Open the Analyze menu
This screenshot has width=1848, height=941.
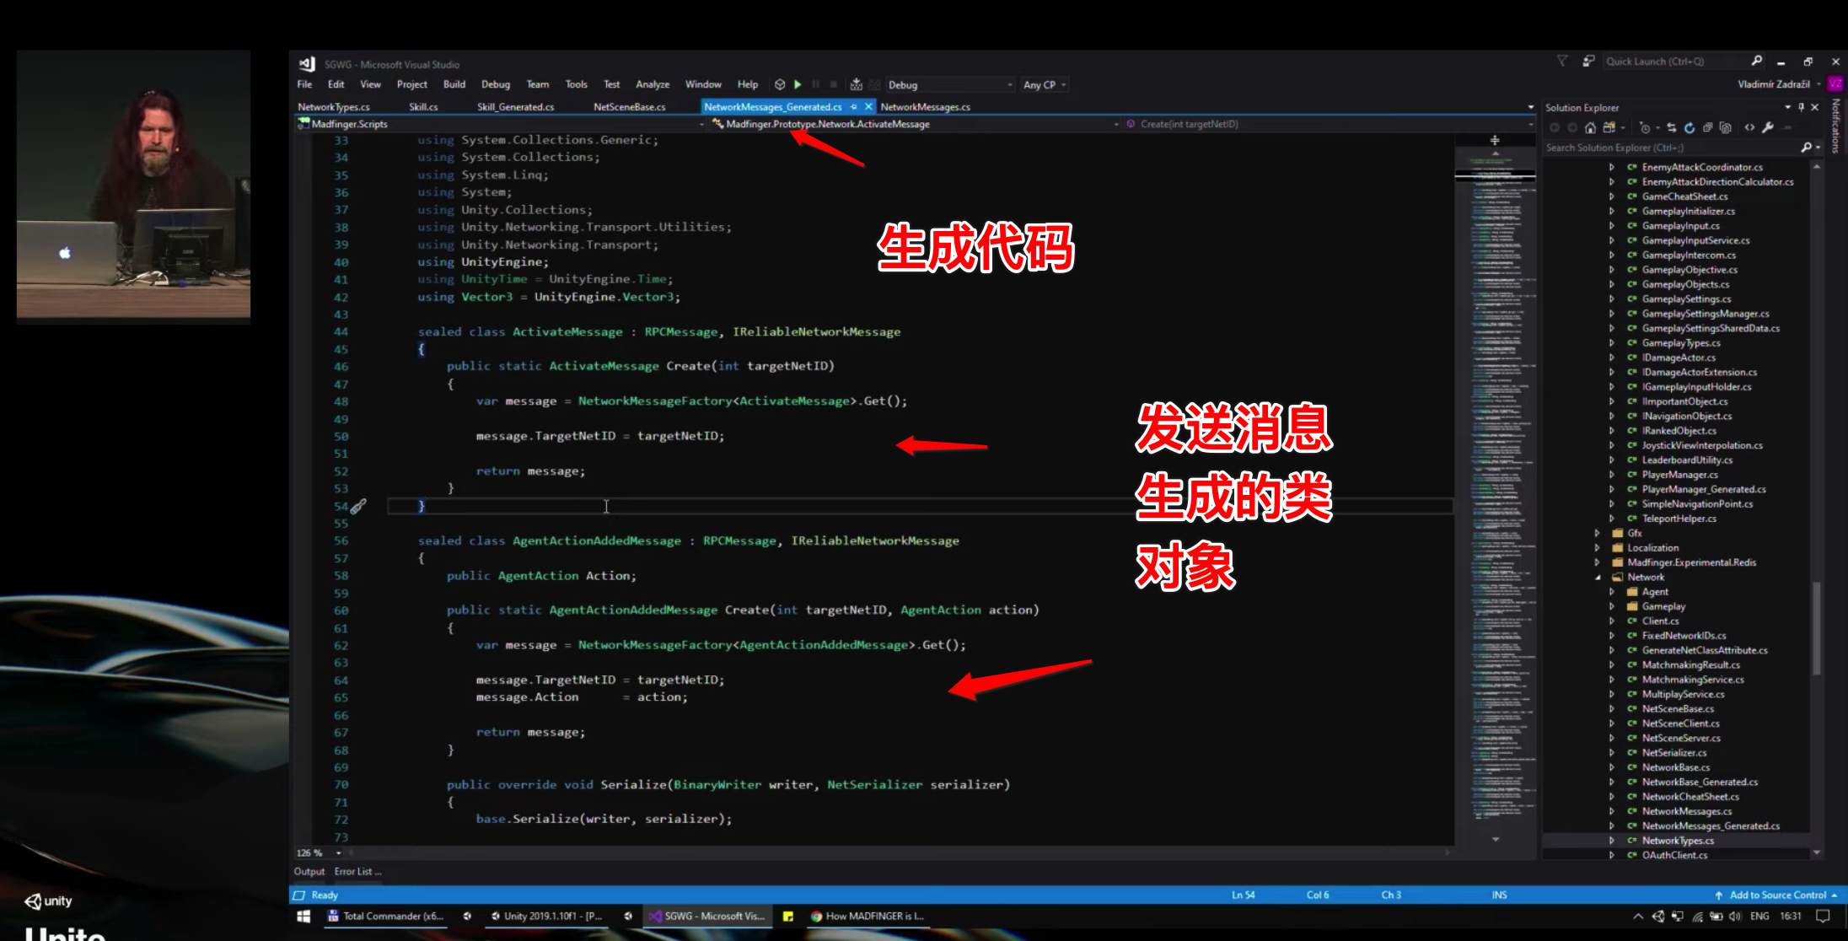point(652,84)
